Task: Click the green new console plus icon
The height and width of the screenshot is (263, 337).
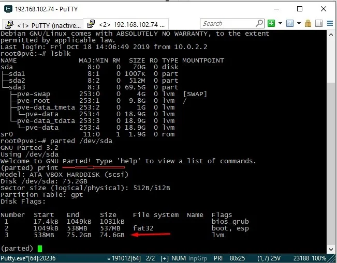Action: pyautogui.click(x=271, y=23)
